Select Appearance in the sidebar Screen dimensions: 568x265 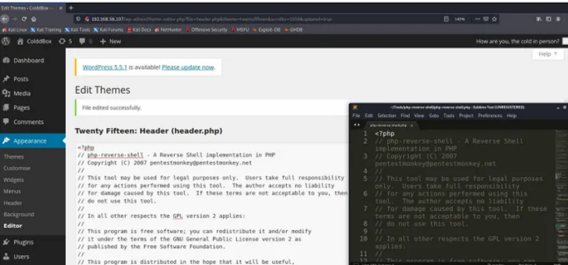[x=33, y=141]
